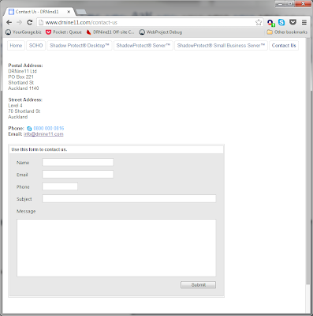Screen dimensions: 313x316
Task: Click the 'DRNine11 Ltd' text
Action: pos(23,71)
